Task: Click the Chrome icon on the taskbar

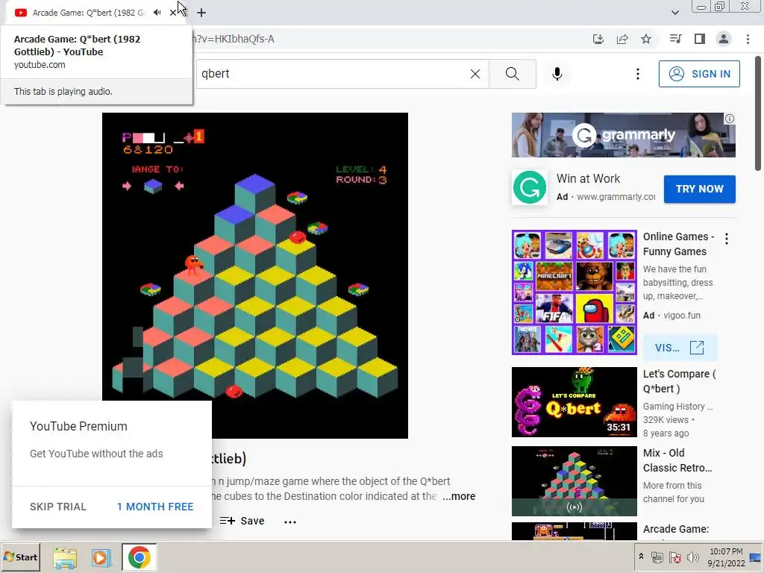Action: [140, 557]
